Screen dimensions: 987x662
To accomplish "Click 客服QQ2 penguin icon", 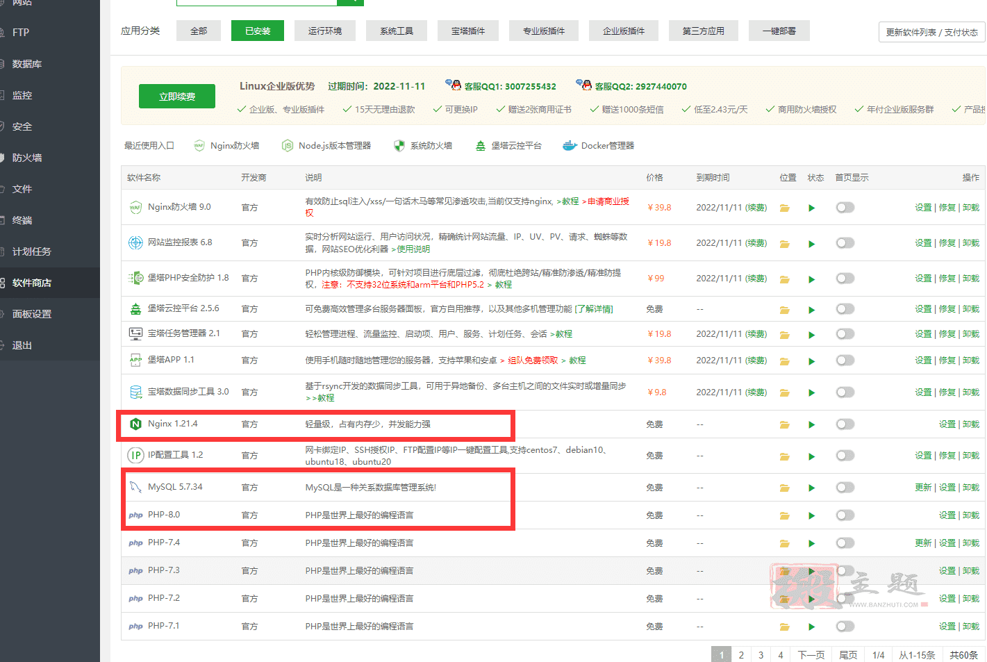I will 583,85.
